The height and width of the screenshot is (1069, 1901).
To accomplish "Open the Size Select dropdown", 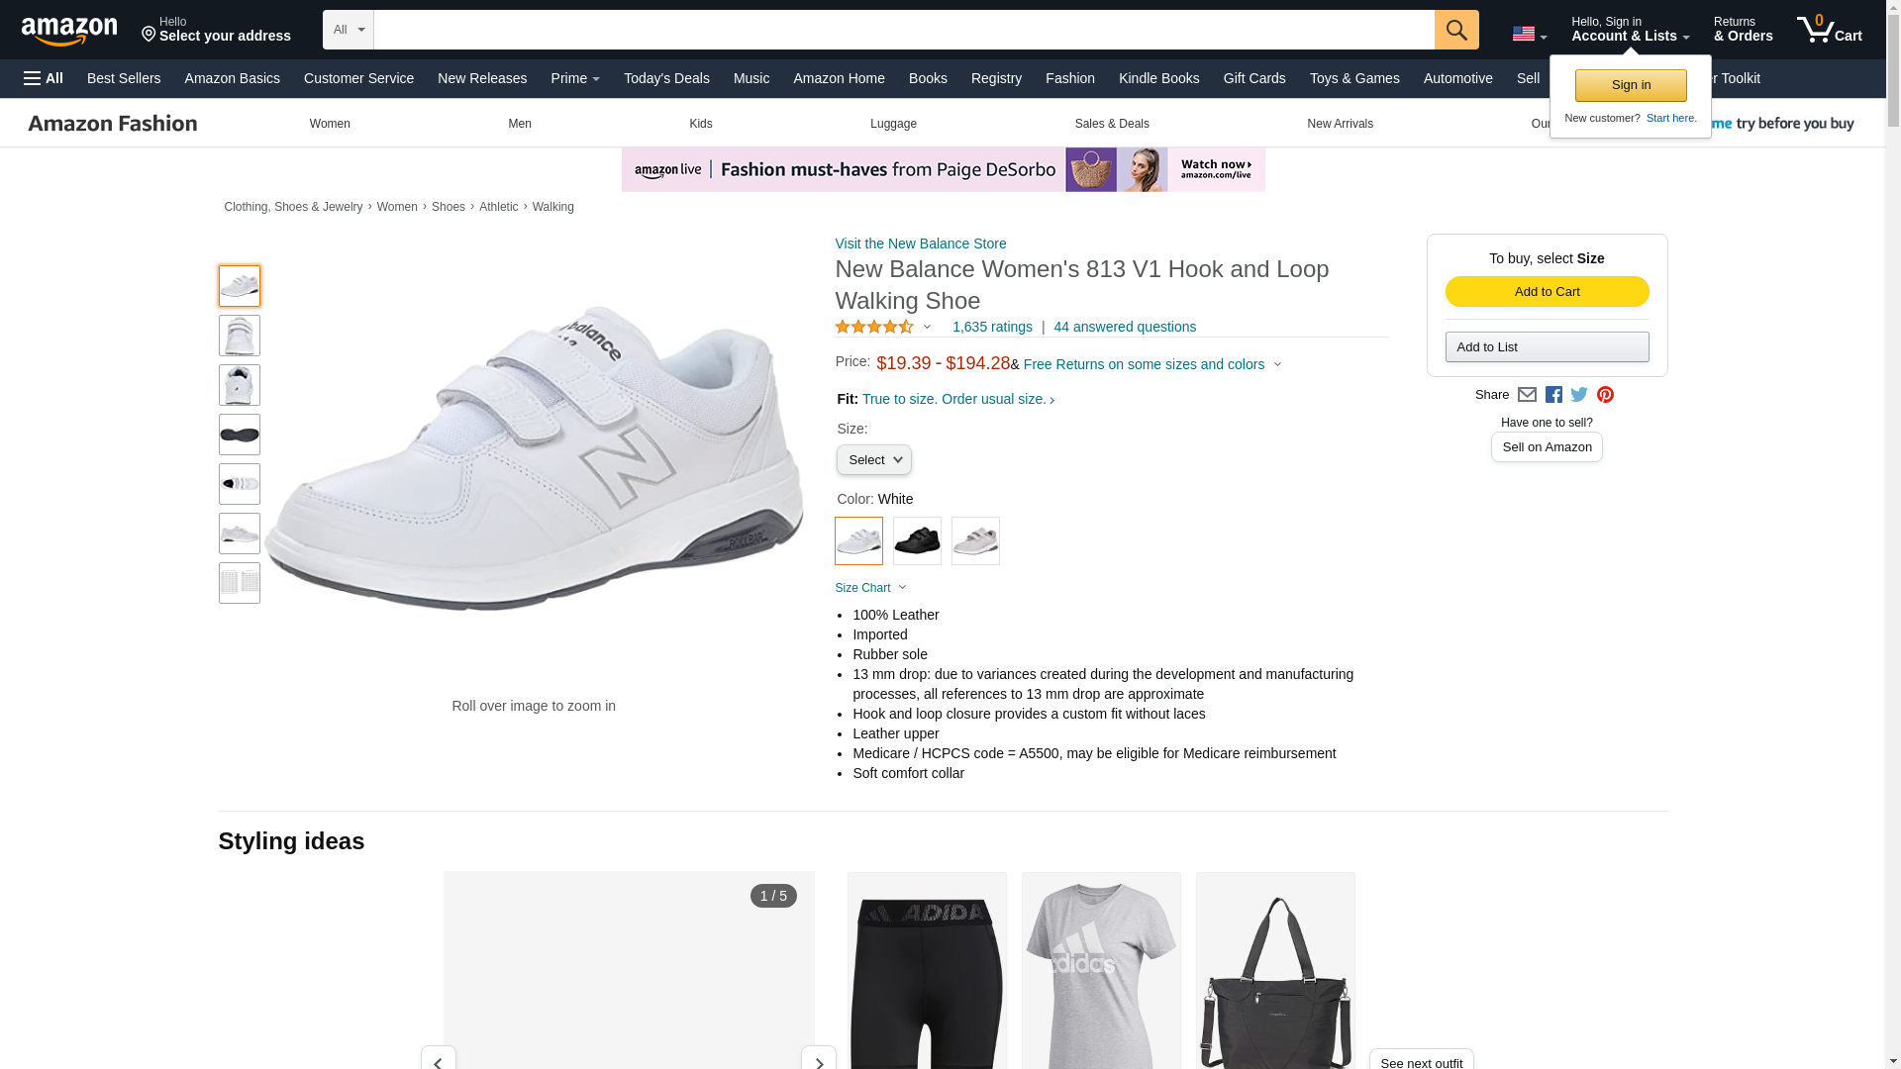I will (874, 460).
